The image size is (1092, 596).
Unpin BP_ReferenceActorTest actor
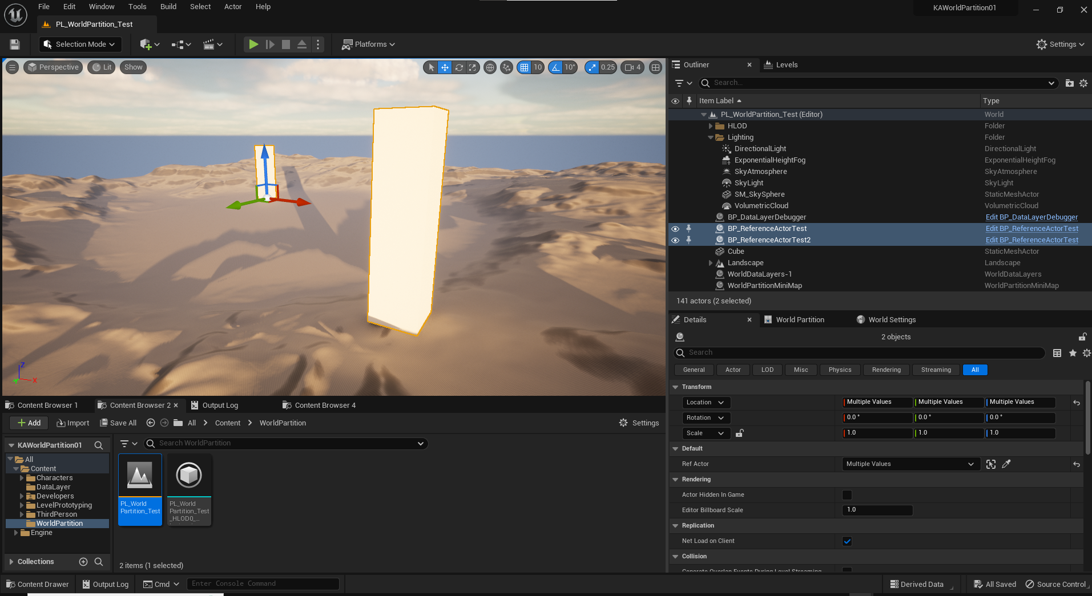click(688, 229)
